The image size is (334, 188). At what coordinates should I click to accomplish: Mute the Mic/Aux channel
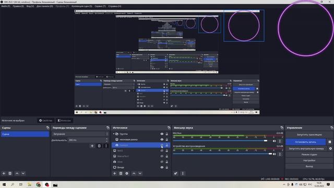click(x=275, y=141)
